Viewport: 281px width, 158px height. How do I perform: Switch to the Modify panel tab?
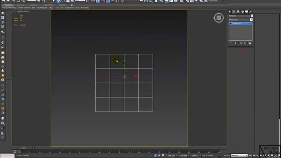tap(234, 12)
